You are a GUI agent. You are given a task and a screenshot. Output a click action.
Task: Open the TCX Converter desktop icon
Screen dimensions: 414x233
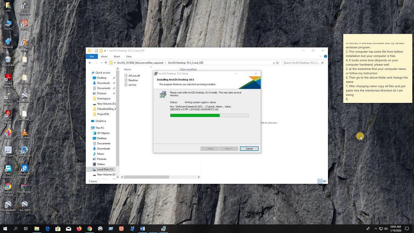[24, 9]
